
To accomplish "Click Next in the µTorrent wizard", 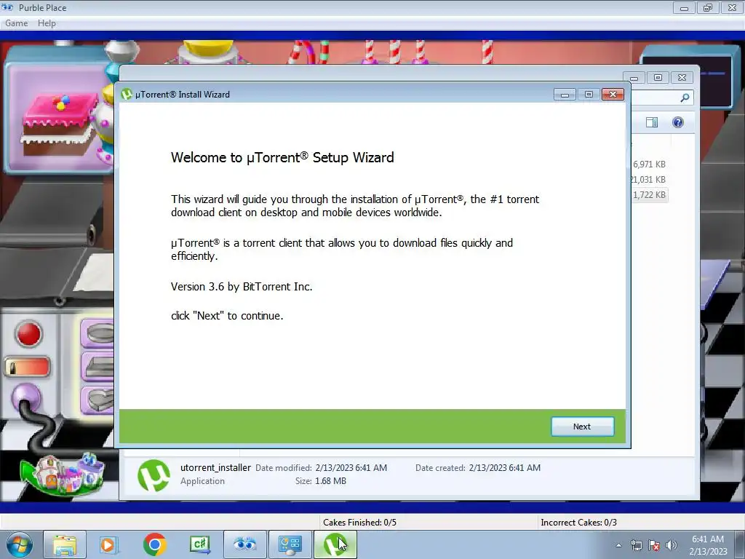I will (582, 427).
